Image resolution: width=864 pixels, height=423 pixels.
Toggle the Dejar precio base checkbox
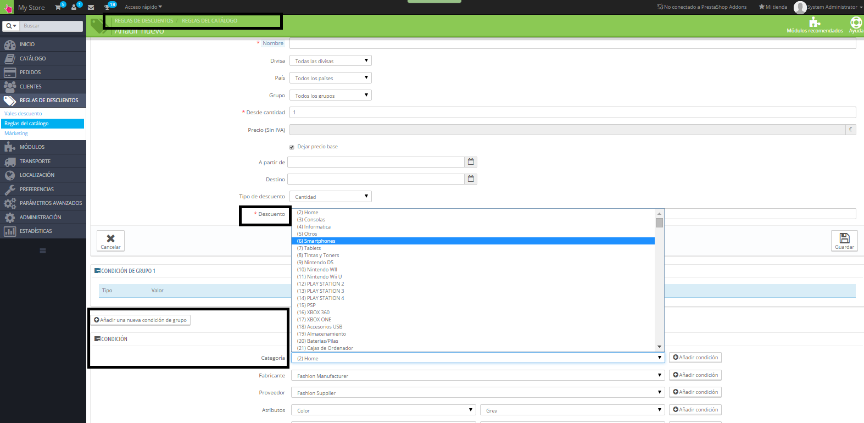coord(292,147)
